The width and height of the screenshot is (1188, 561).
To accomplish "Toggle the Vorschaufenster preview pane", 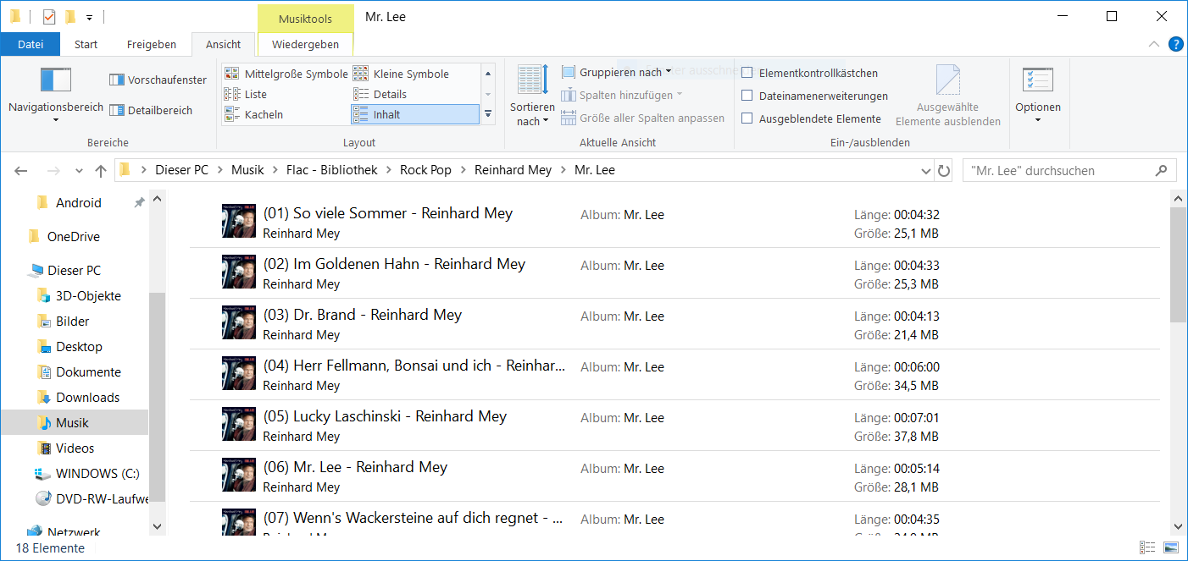I will (x=158, y=80).
